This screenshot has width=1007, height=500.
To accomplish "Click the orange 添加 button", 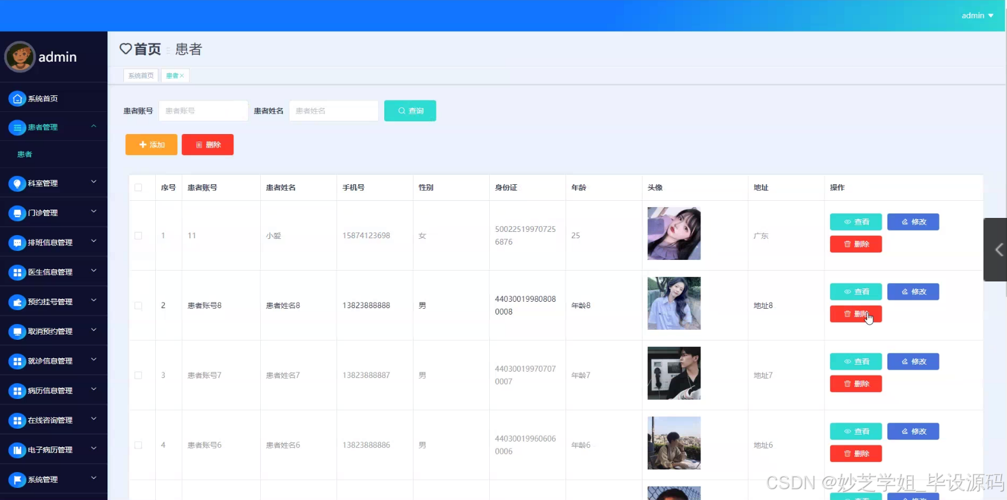I will pyautogui.click(x=151, y=145).
